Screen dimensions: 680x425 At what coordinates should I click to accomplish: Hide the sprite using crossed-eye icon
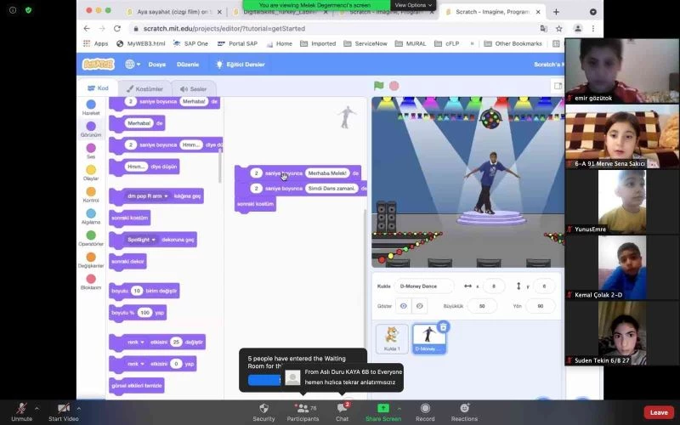pyautogui.click(x=420, y=306)
